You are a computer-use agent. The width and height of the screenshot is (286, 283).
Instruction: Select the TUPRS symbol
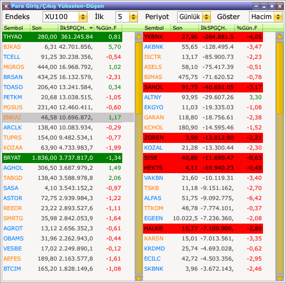pos(12,138)
